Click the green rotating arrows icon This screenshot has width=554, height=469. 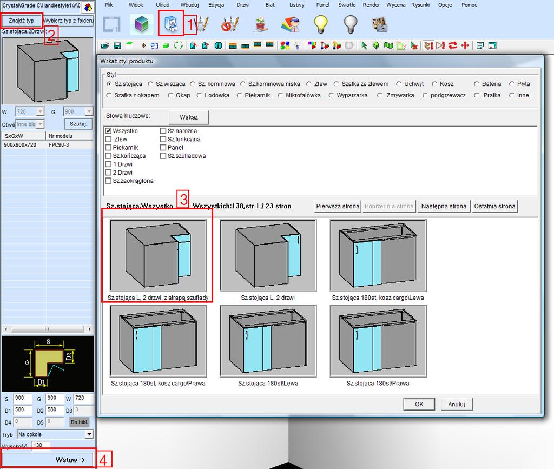(179, 45)
